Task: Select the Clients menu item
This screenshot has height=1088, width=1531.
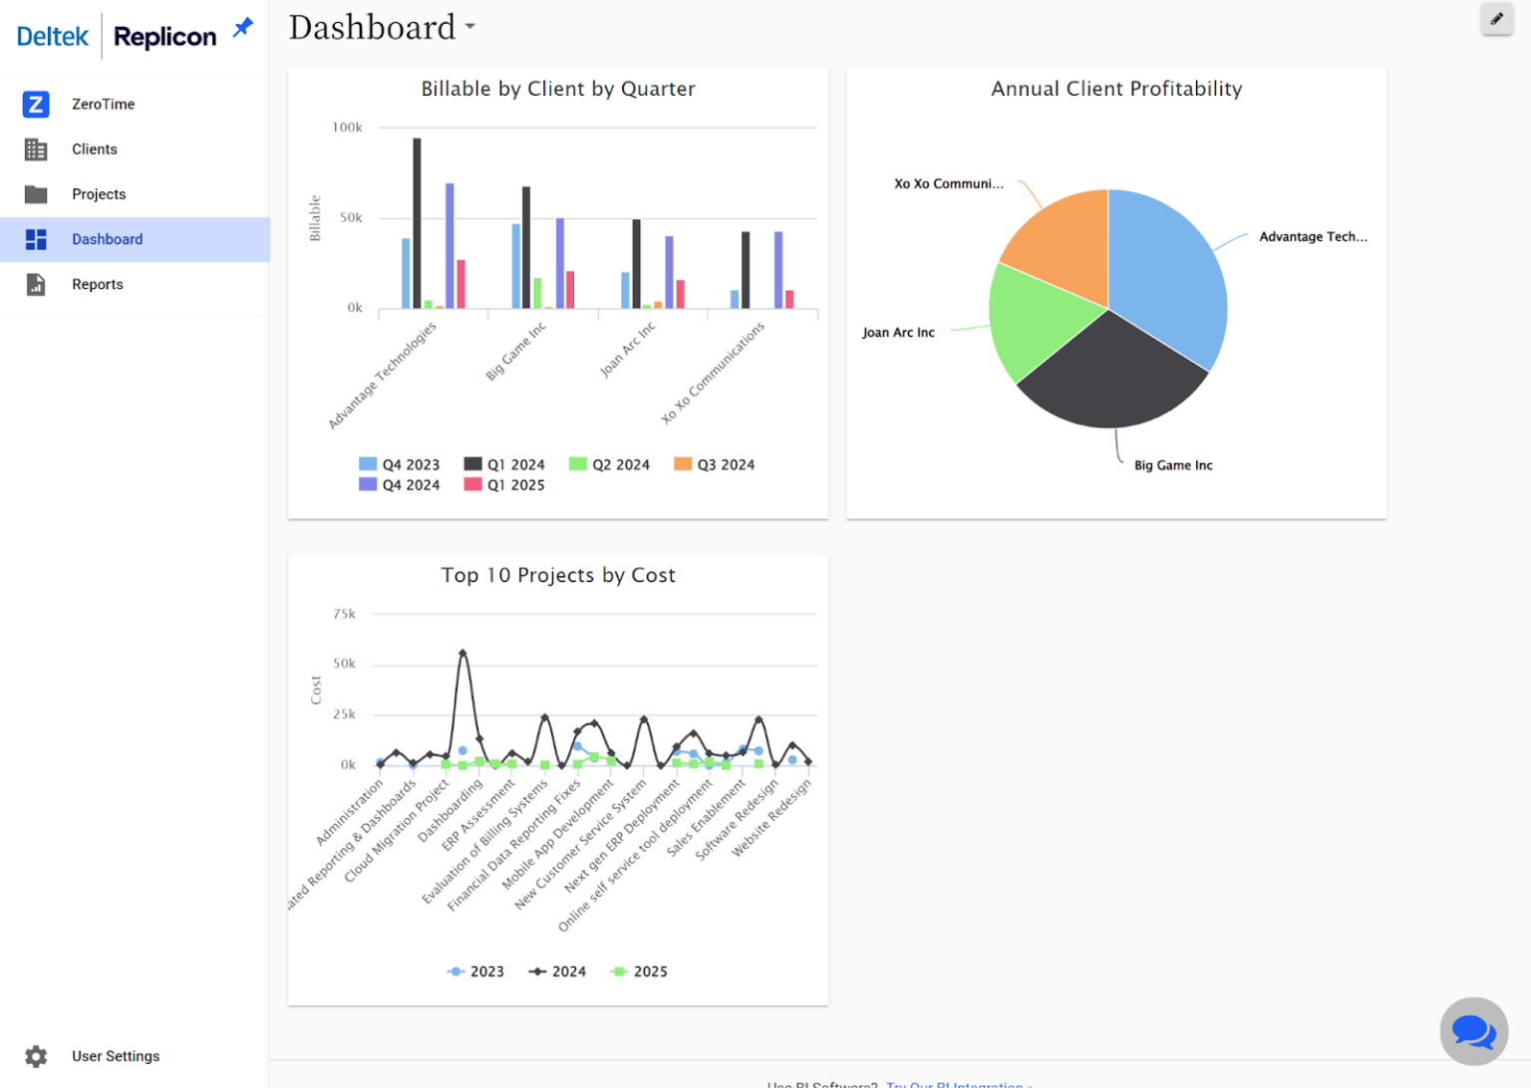Action: [95, 149]
